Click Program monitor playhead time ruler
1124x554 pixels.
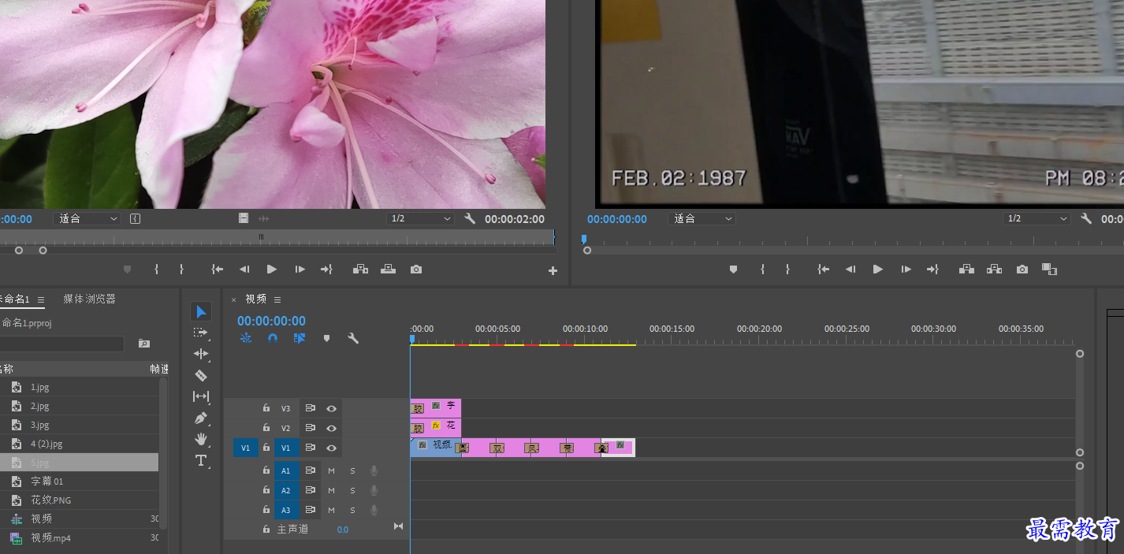pos(854,239)
